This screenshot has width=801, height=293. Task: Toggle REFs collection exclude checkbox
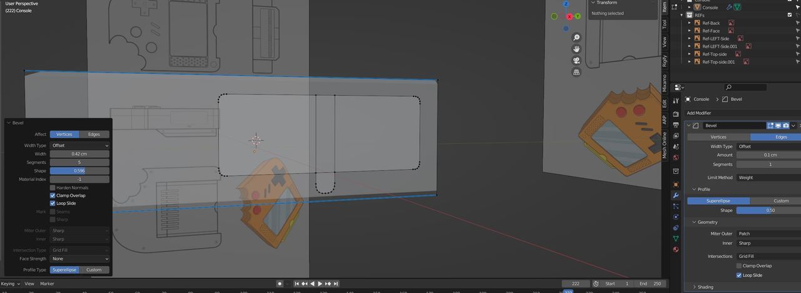point(790,15)
